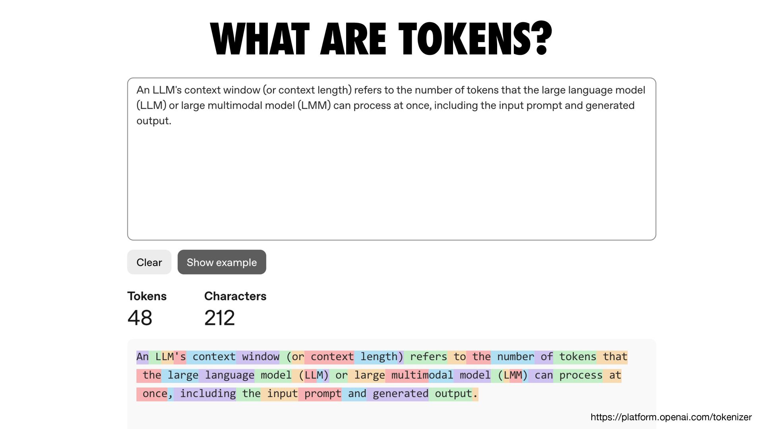The width and height of the screenshot is (763, 429).
Task: Click the 'once' token starting the third line
Action: (x=152, y=394)
